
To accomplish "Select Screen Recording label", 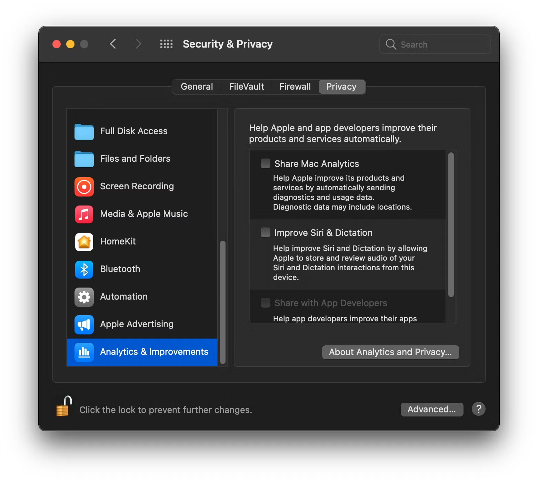I will 137,186.
